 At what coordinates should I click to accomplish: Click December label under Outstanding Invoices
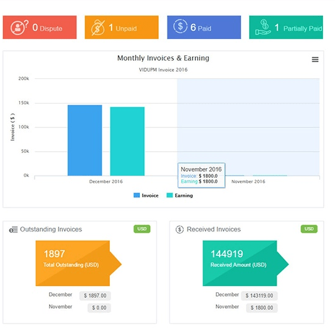click(x=60, y=295)
